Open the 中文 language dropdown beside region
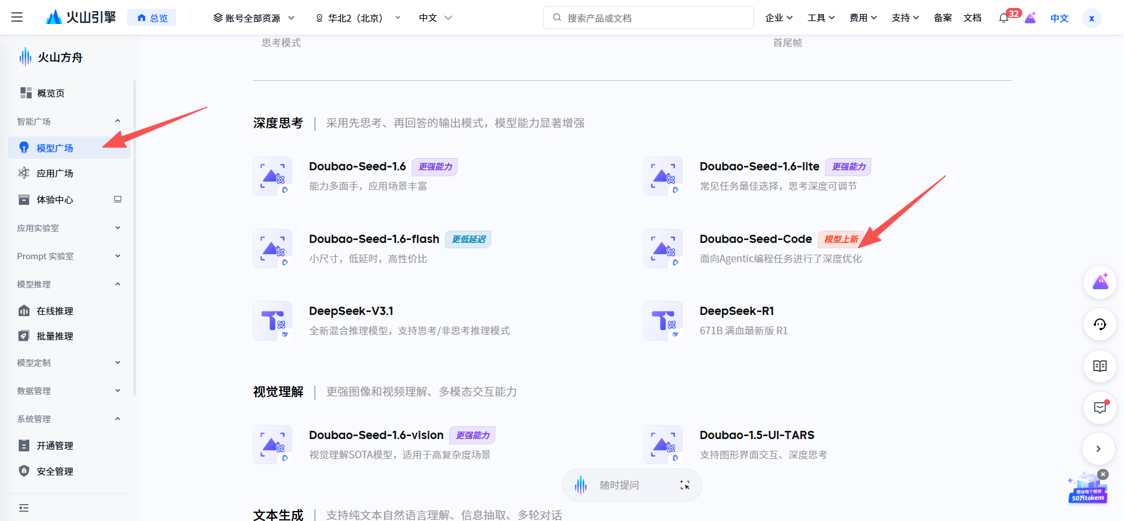Screen dimensions: 1124x521 coord(436,18)
